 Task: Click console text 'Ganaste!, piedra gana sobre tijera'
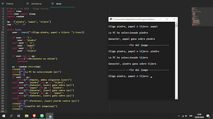(x=132, y=64)
